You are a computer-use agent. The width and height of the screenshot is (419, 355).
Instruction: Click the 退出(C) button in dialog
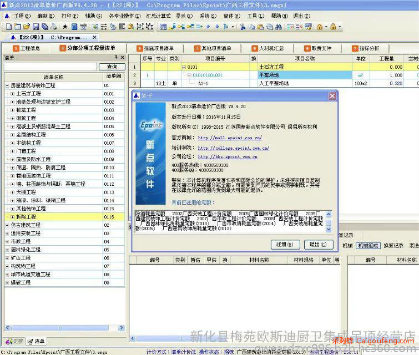tap(318, 245)
